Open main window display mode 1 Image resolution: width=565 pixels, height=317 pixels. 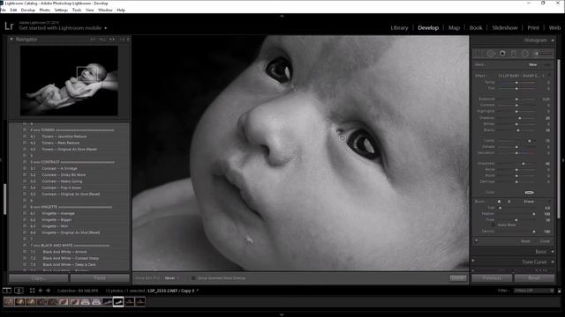7,291
